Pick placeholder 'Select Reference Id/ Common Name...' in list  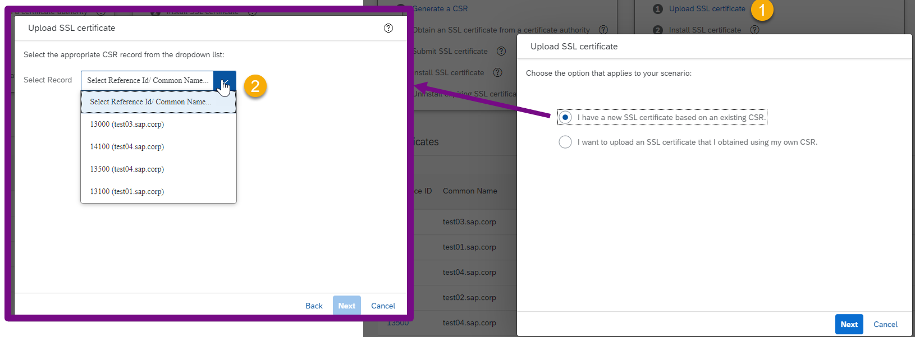pyautogui.click(x=159, y=102)
